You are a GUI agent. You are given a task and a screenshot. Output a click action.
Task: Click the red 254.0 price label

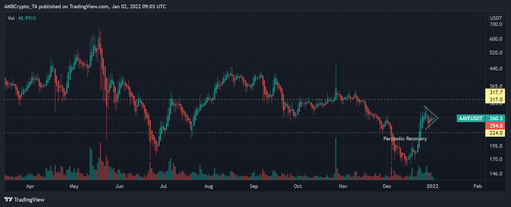click(496, 126)
